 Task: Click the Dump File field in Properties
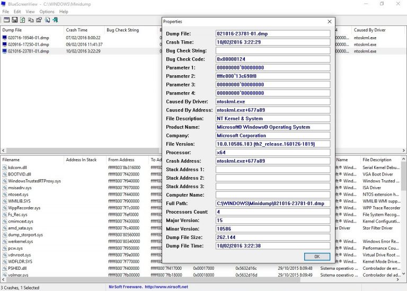[x=273, y=34]
